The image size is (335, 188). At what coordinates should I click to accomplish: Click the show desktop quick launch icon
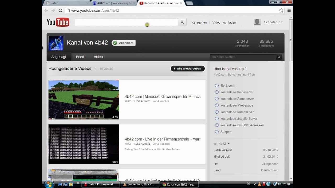60,184
